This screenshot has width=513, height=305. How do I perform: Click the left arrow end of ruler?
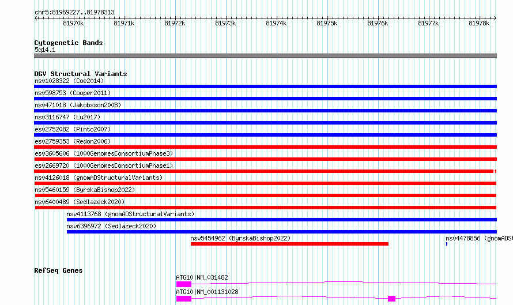[36, 18]
